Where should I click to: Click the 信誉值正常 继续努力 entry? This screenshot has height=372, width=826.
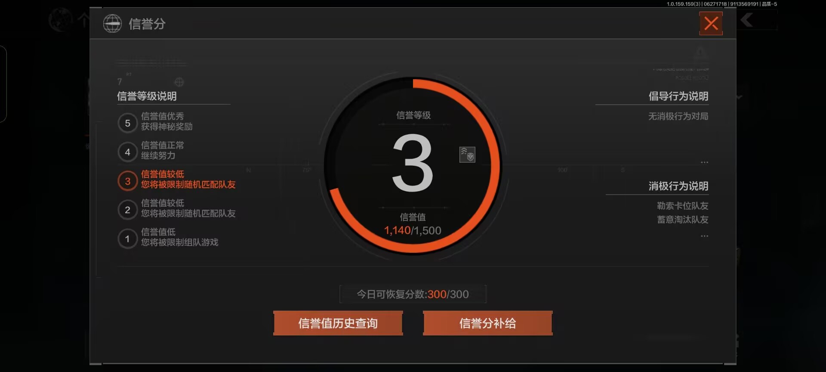(x=163, y=150)
